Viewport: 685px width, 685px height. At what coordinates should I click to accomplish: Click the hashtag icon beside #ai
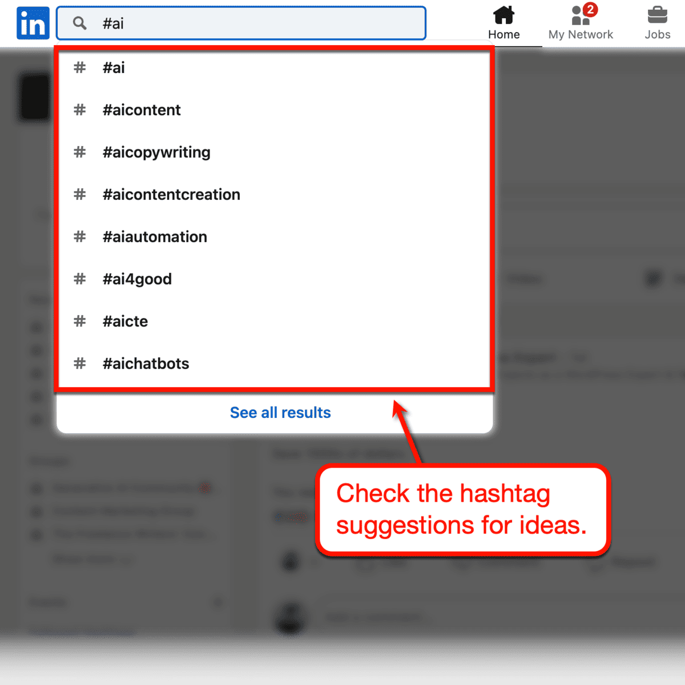coord(79,67)
